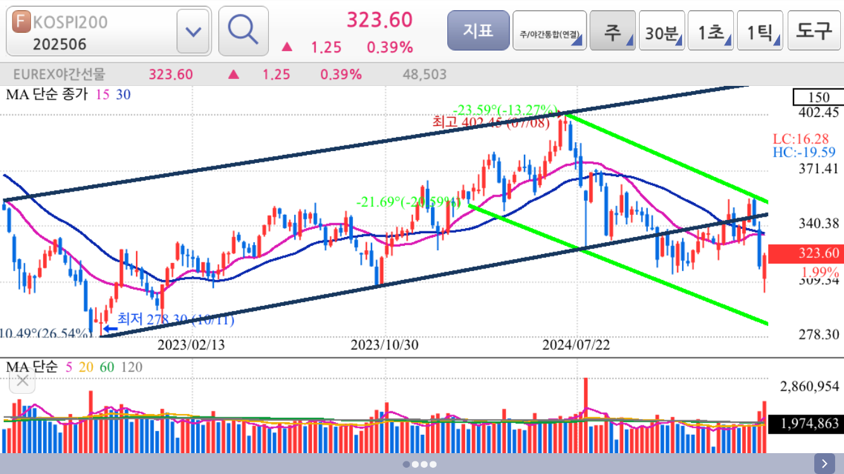Switch to the 1초 second interval

click(711, 31)
